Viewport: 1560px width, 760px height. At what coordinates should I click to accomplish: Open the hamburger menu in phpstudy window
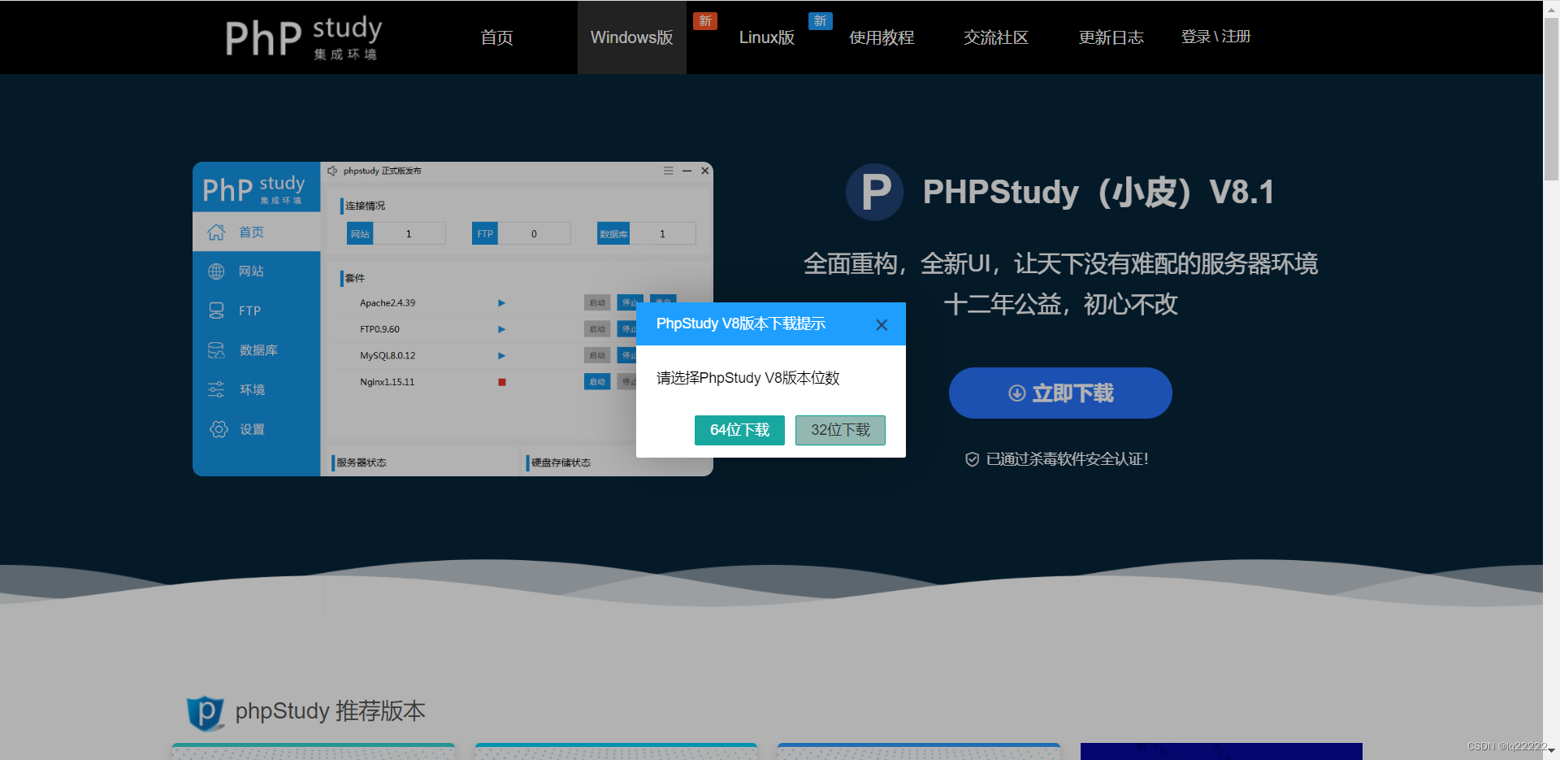coord(668,171)
